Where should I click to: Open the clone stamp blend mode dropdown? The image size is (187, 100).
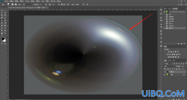coord(27,5)
